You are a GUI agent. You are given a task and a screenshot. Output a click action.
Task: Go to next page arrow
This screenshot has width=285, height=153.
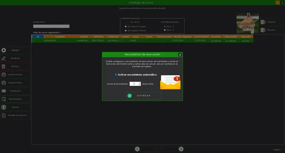pos(181,149)
